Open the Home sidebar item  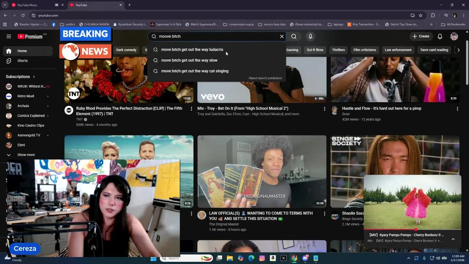(x=27, y=51)
